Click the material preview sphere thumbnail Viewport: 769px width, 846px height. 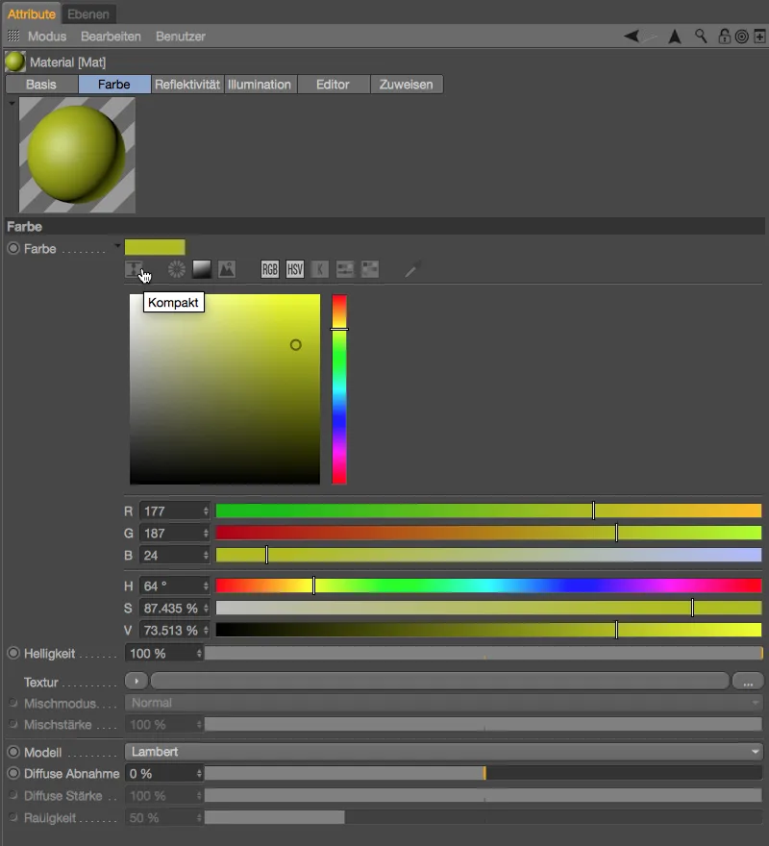[77, 155]
